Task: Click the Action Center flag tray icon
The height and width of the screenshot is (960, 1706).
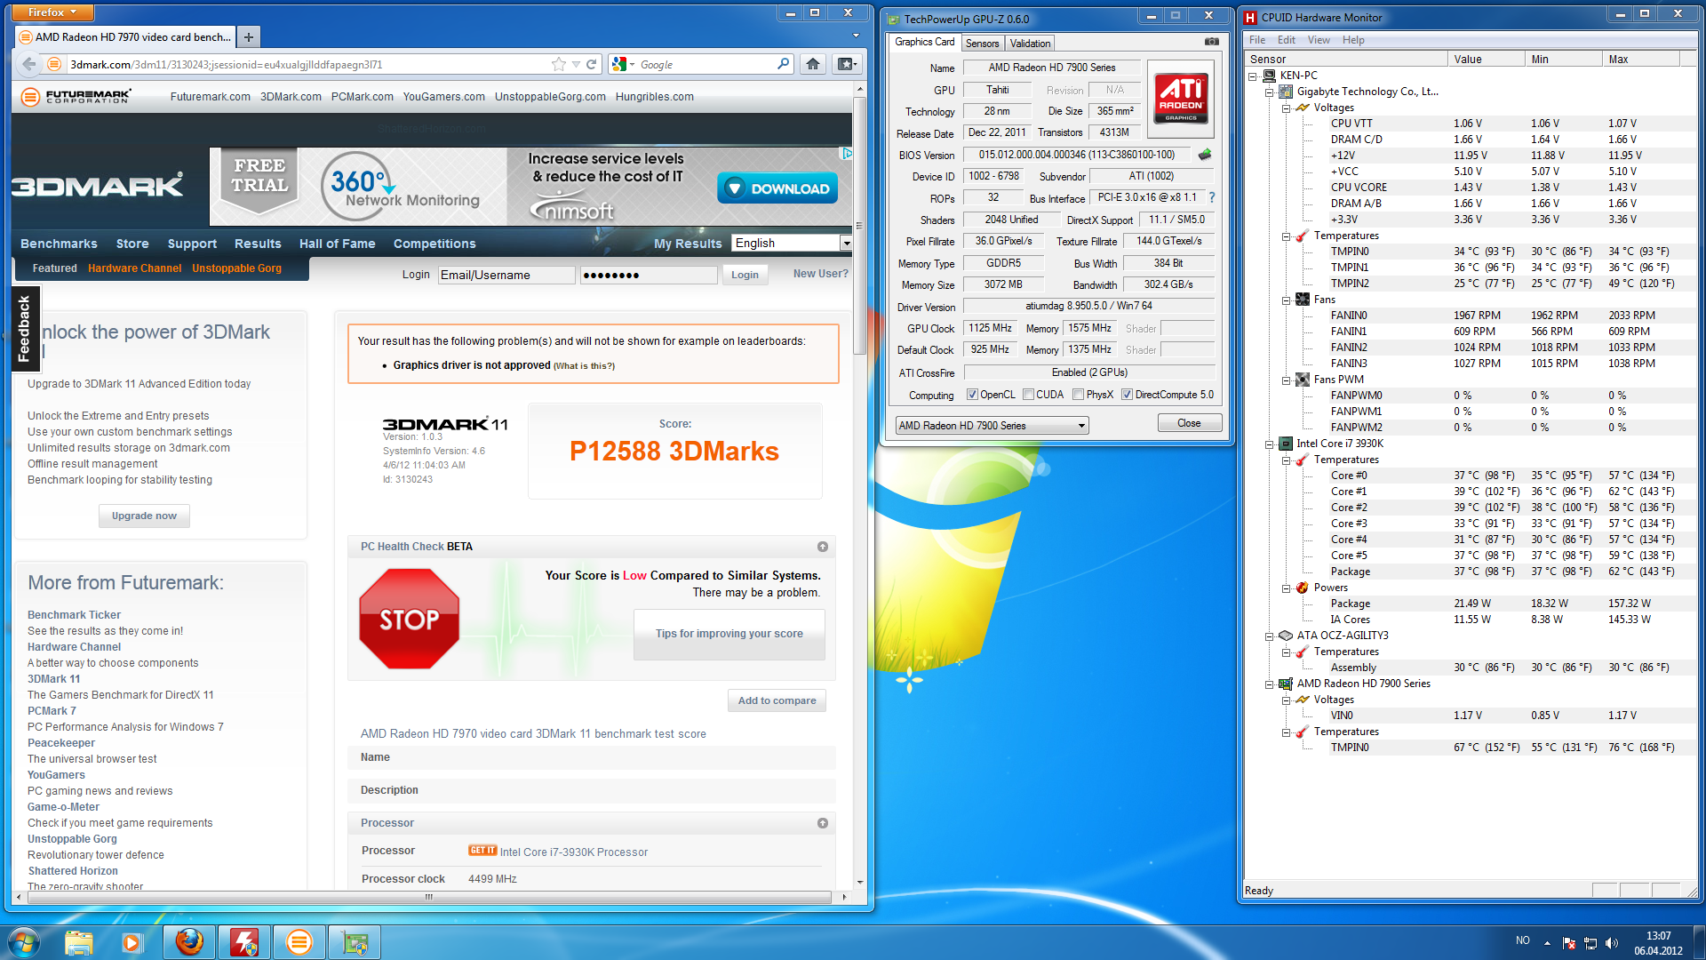Action: (1568, 943)
